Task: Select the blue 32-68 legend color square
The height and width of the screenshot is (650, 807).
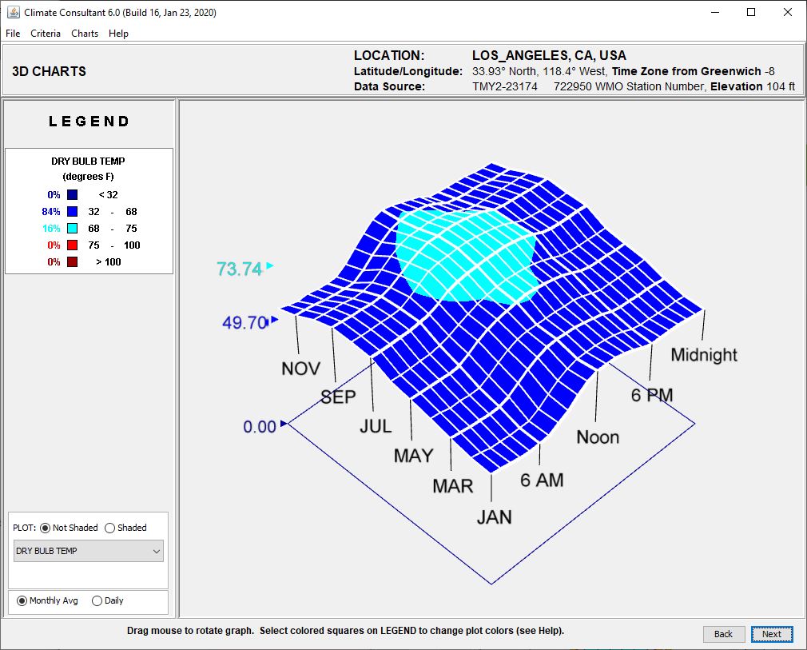Action: (72, 212)
